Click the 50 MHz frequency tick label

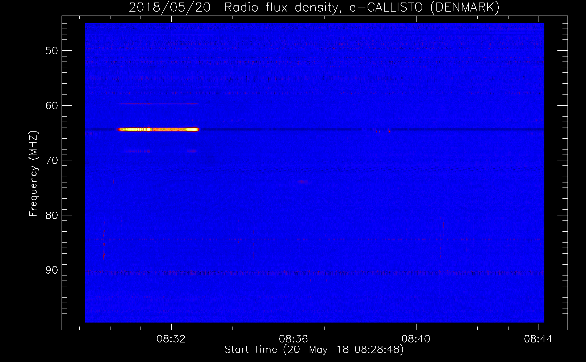point(52,51)
